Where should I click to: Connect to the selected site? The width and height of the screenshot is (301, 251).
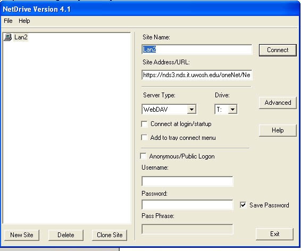[x=278, y=50]
